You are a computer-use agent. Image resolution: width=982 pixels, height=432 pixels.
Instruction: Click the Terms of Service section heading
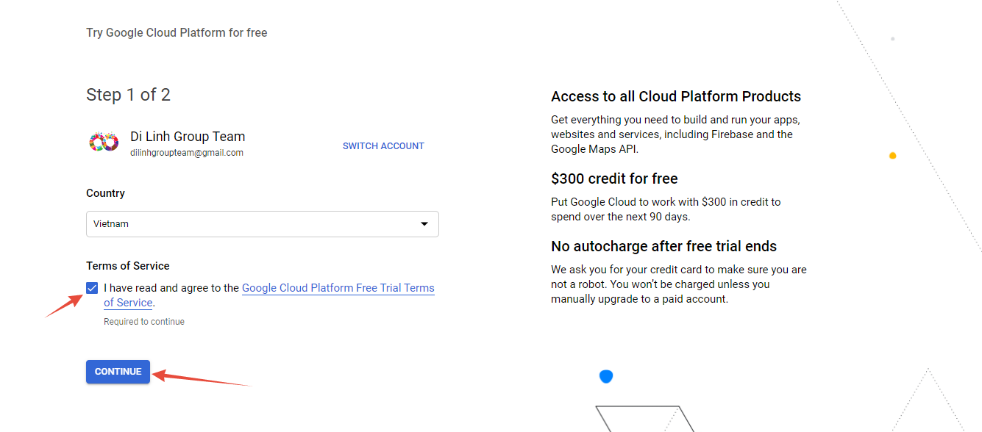tap(128, 266)
